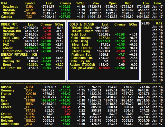Click Italy green last value 19254.54
The height and width of the screenshot is (127, 165).
48,100
